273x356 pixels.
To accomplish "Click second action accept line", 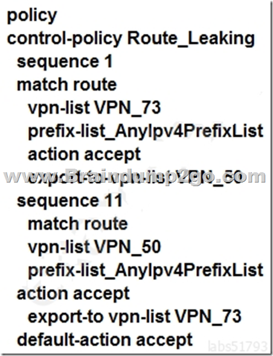I will point(73,294).
